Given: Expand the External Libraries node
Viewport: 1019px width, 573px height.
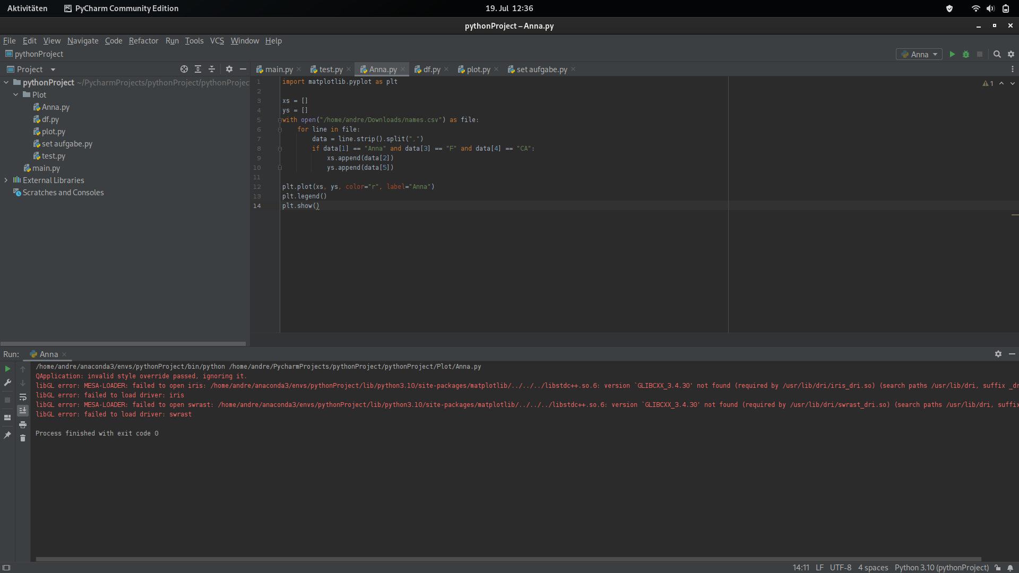Looking at the screenshot, I should (x=6, y=180).
